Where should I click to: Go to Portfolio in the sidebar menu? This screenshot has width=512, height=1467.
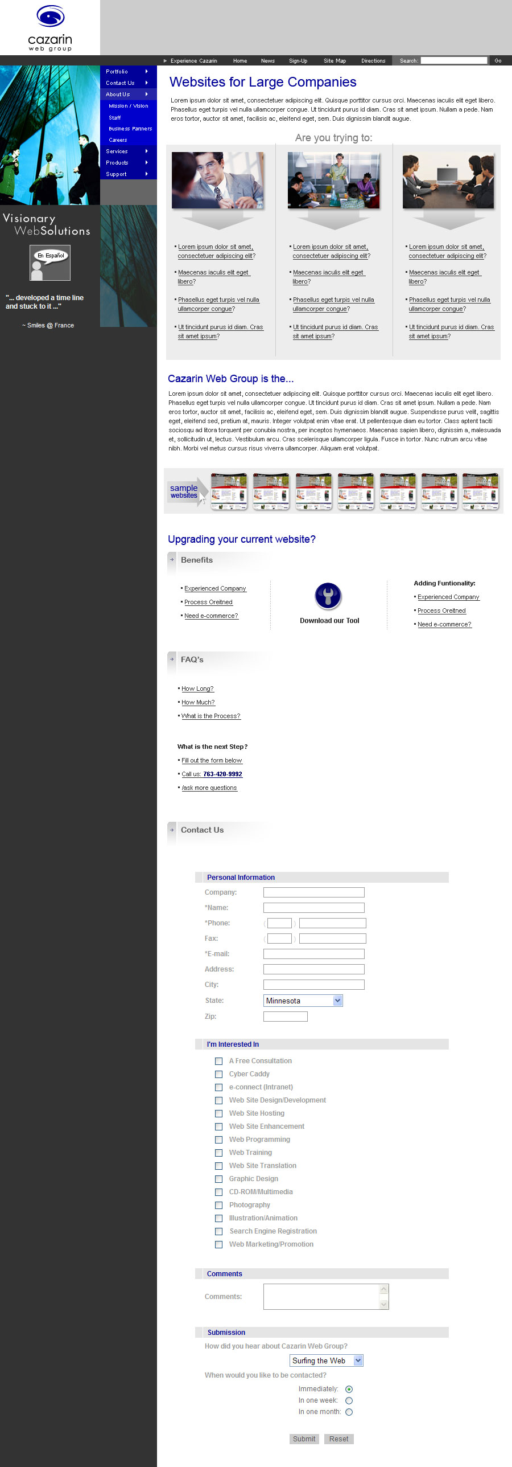pyautogui.click(x=128, y=72)
